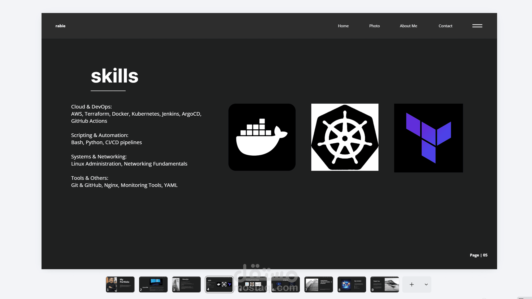The height and width of the screenshot is (299, 532).
Task: Click the skills heading text
Action: click(x=115, y=76)
